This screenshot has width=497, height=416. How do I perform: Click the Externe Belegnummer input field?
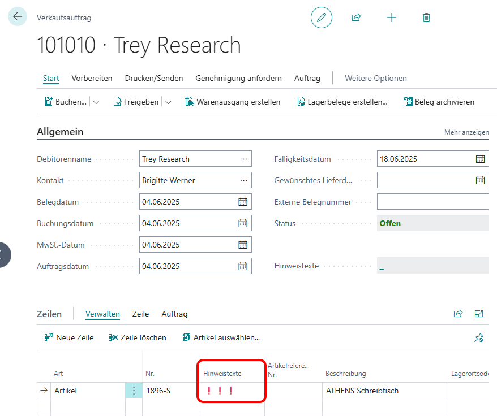coord(432,202)
